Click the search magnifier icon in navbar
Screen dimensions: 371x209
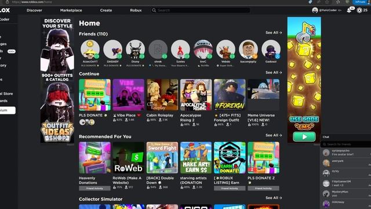[x=154, y=10]
